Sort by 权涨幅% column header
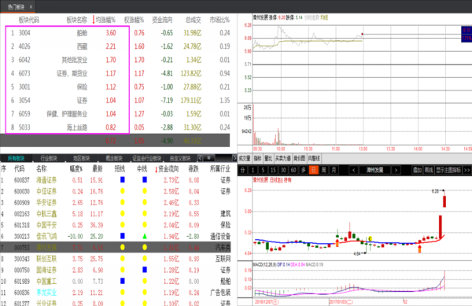This screenshot has width=472, height=306. [134, 20]
